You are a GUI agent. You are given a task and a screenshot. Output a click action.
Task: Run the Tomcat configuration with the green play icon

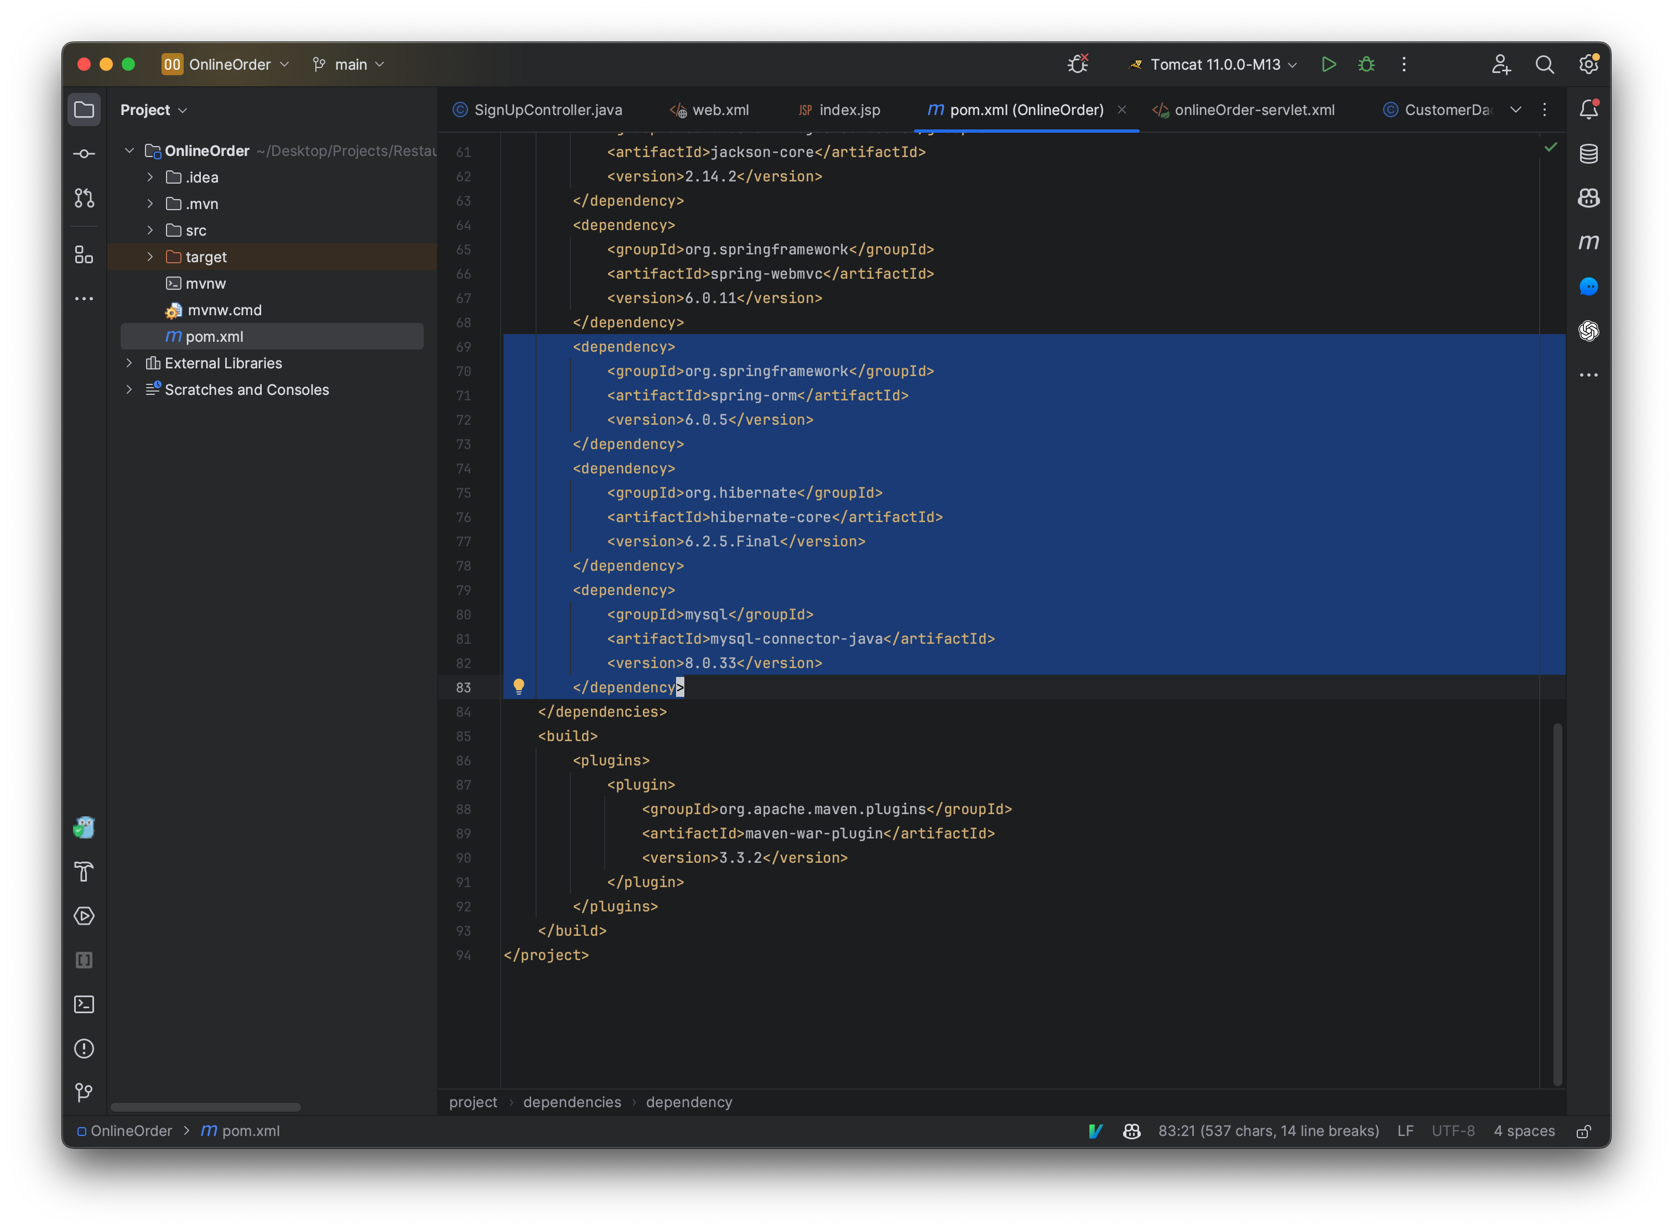coord(1329,64)
